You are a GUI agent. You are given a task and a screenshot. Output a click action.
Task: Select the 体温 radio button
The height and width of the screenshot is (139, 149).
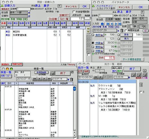point(93,43)
